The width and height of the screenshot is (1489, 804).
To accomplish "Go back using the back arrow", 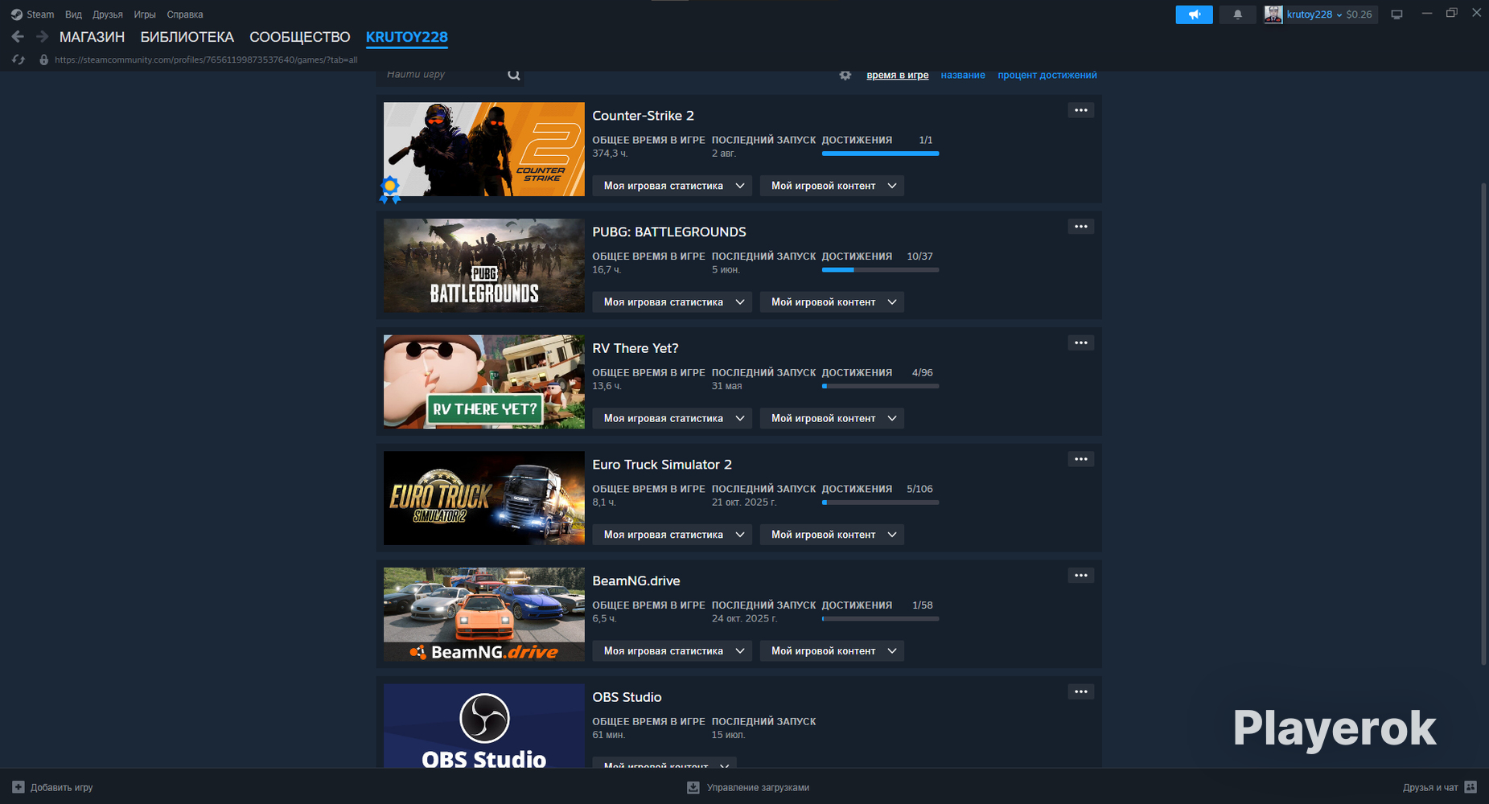I will click(18, 37).
